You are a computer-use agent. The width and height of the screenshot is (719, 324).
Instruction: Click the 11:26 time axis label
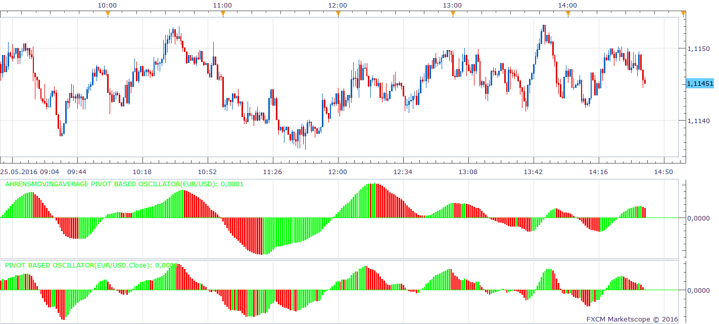pyautogui.click(x=273, y=172)
